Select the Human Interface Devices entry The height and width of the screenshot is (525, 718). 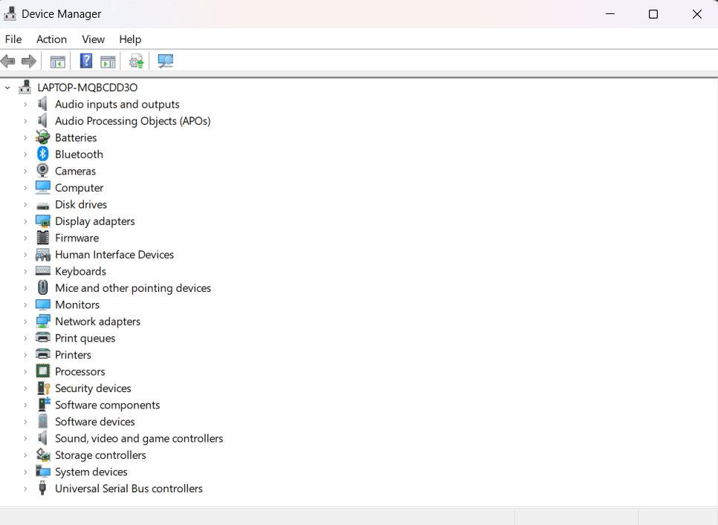coord(114,255)
